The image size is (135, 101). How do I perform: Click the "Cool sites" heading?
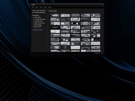pos(53,11)
